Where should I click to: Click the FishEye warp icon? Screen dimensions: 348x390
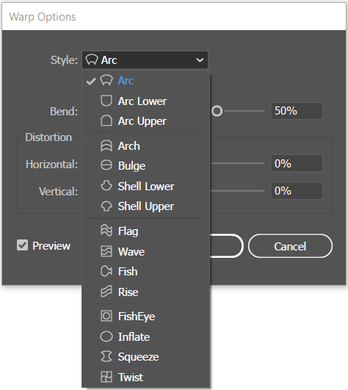(106, 316)
